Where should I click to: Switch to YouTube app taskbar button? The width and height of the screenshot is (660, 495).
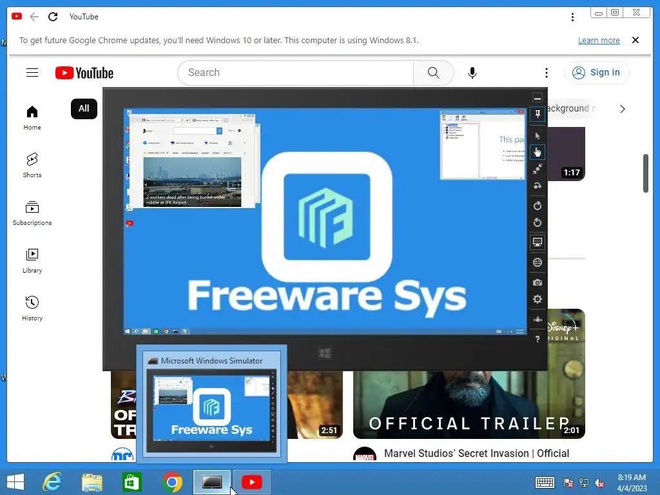tap(252, 482)
